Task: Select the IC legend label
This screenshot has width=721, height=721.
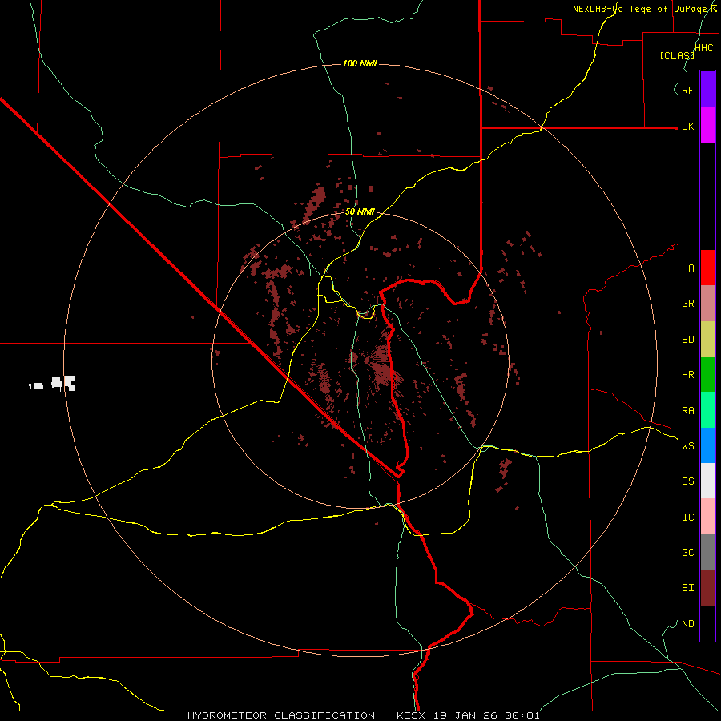Action: pos(687,518)
